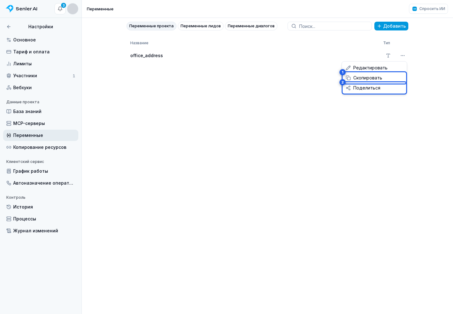This screenshot has height=314, width=453.
Task: Open the three-dots menu for office_address
Action: coord(403,56)
